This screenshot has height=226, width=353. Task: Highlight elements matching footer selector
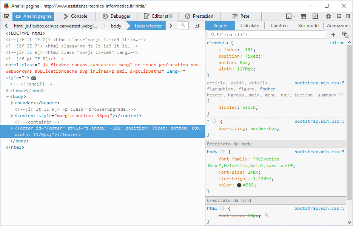tap(341, 95)
